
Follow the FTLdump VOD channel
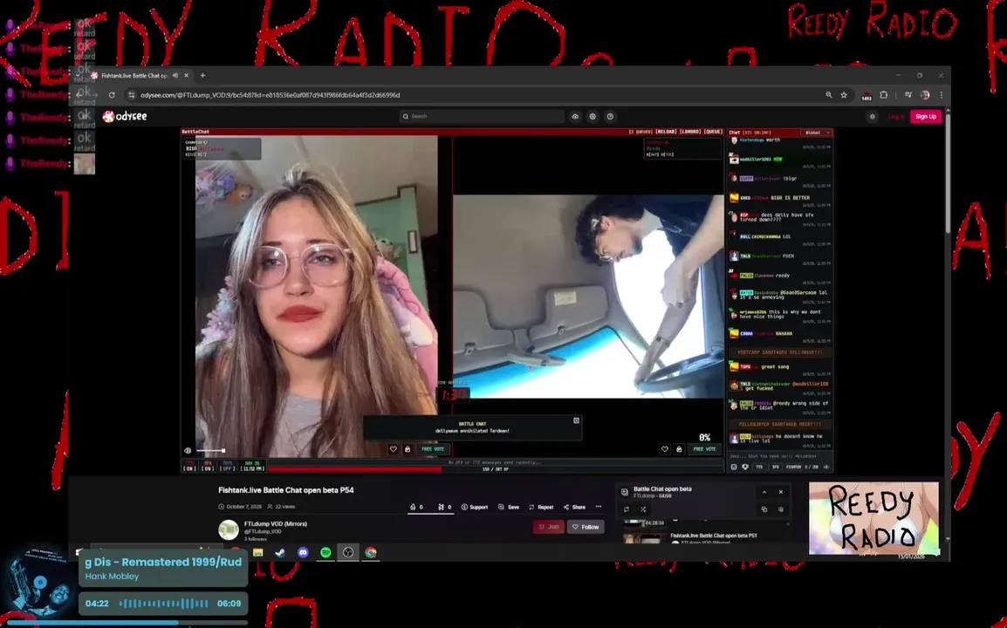[x=586, y=527]
